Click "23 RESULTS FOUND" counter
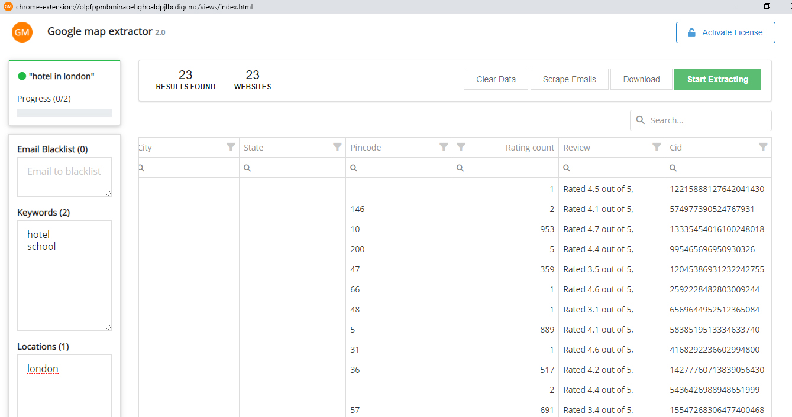The height and width of the screenshot is (417, 792). (x=186, y=80)
